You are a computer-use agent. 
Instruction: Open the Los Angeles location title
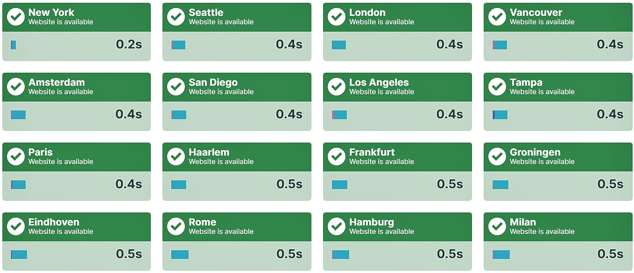click(379, 82)
